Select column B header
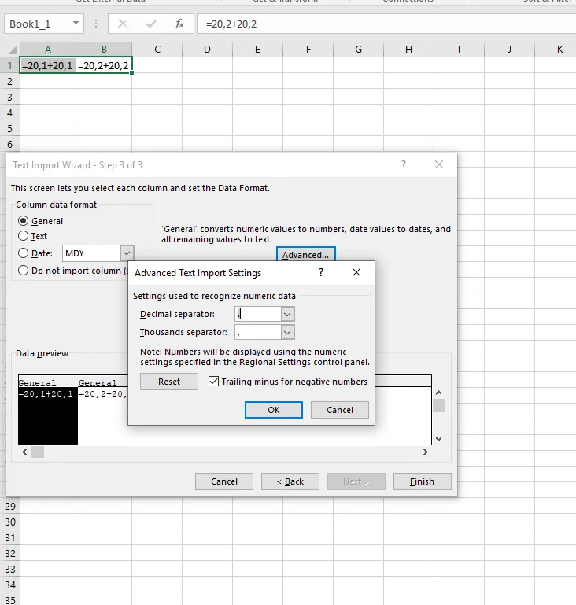The height and width of the screenshot is (605, 576). [104, 50]
